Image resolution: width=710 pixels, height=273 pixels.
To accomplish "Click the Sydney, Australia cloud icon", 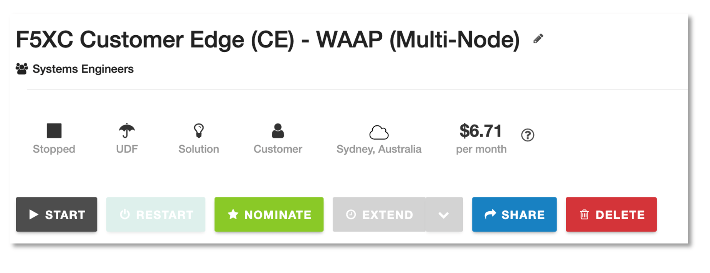I will coord(379,132).
